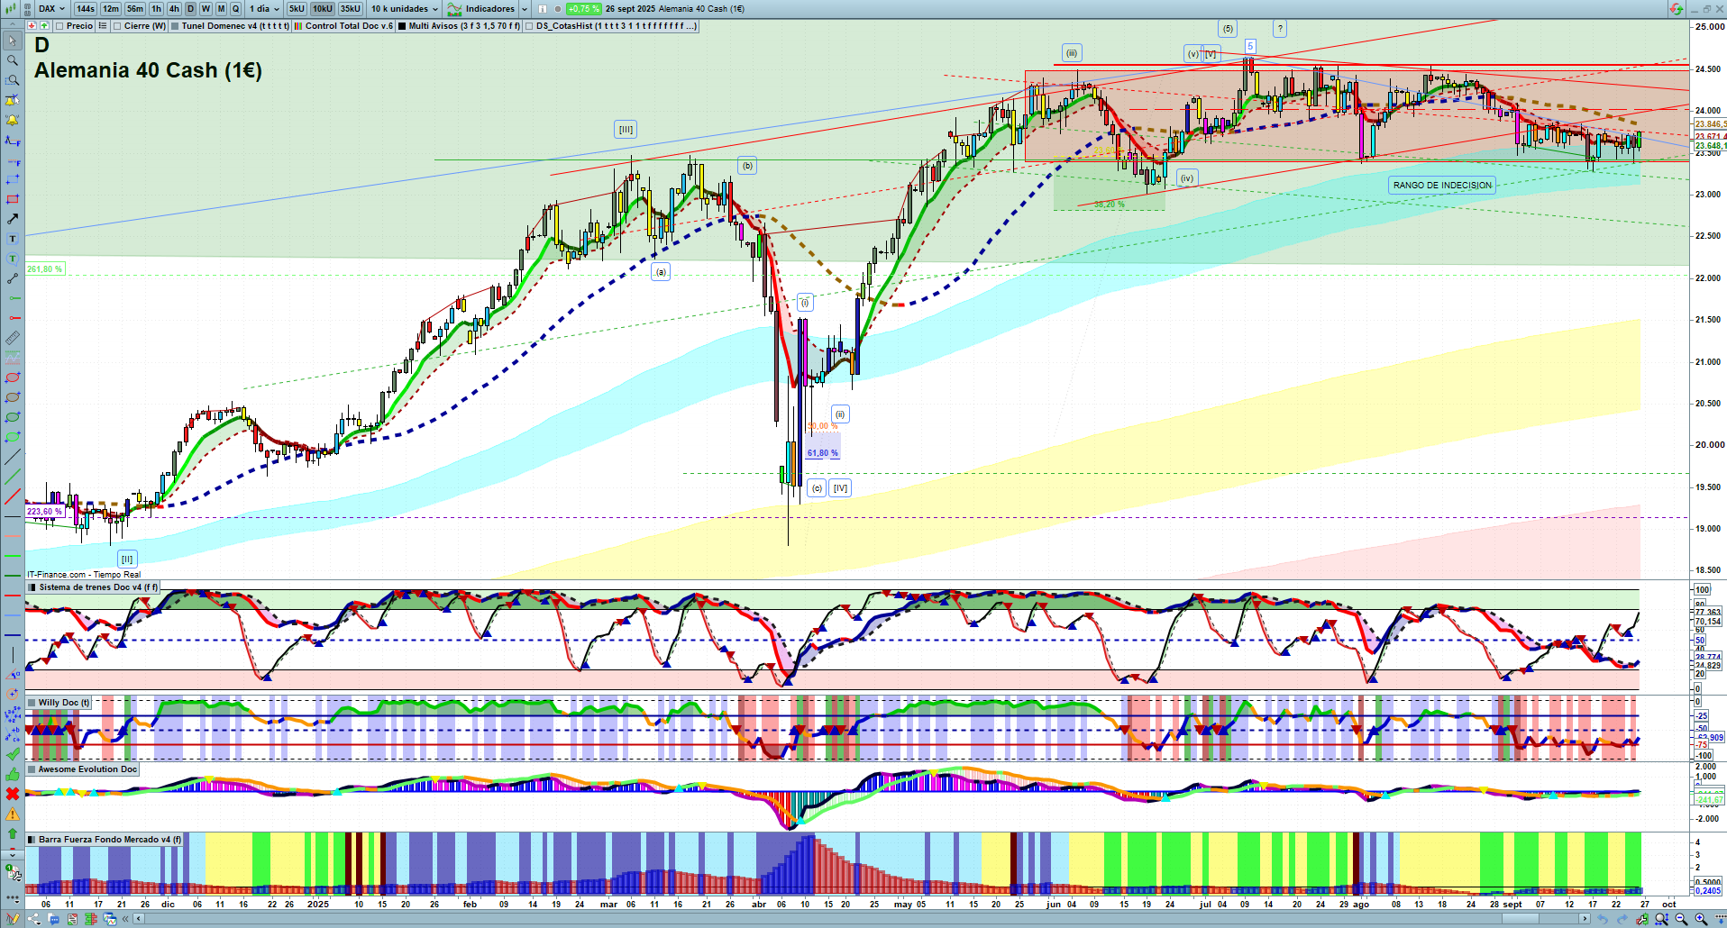Expand the 1 día period dropdown
1727x928 pixels.
(x=264, y=9)
